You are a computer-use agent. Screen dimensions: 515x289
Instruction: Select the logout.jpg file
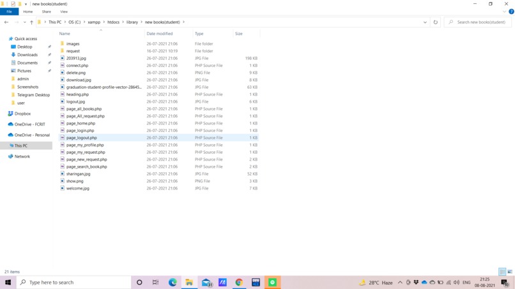[75, 101]
